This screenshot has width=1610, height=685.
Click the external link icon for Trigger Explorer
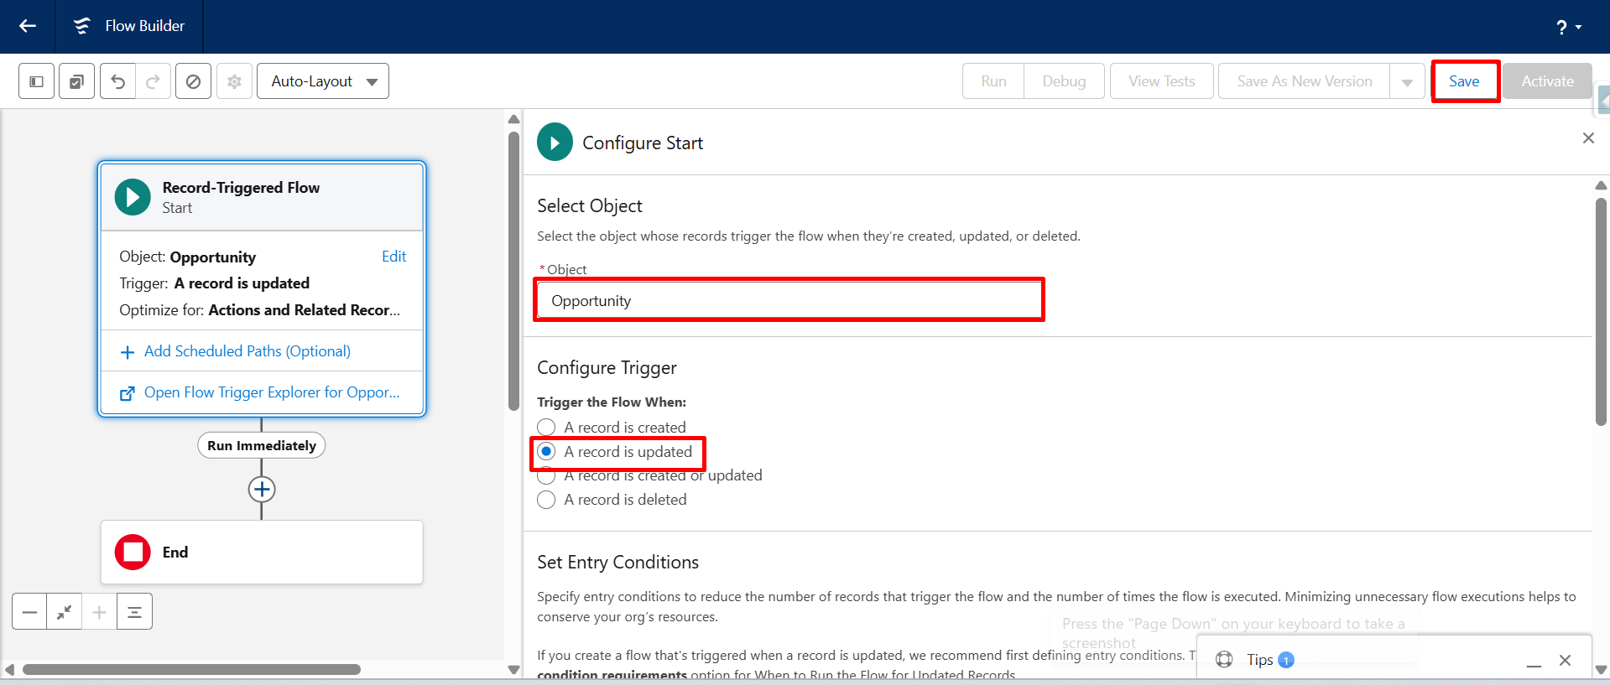128,393
